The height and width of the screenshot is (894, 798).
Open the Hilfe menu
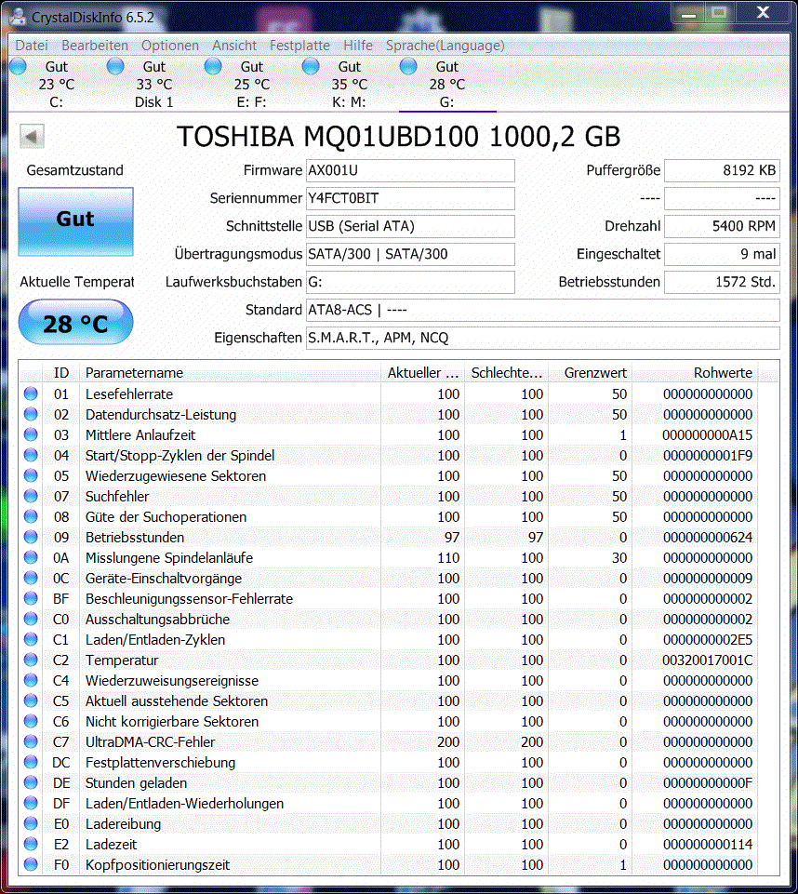358,45
